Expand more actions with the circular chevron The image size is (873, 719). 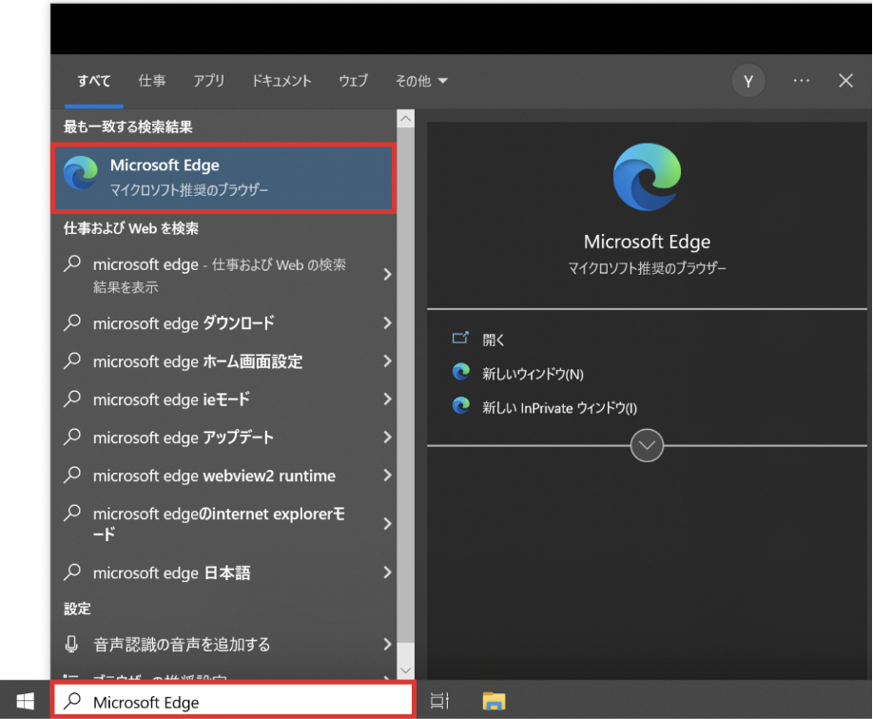point(647,445)
